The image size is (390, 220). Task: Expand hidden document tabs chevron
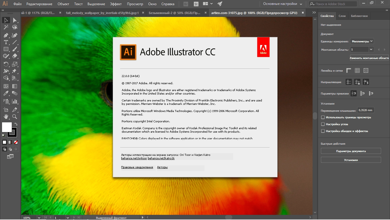coord(314,13)
